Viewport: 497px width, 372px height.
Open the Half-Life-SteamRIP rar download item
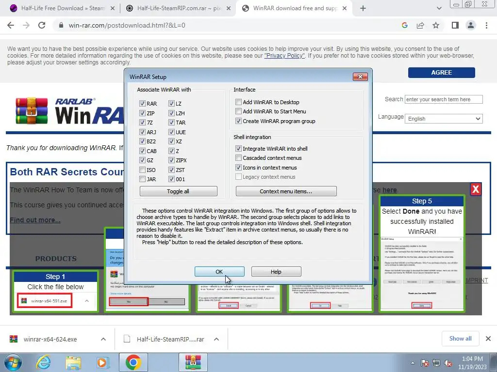164,339
